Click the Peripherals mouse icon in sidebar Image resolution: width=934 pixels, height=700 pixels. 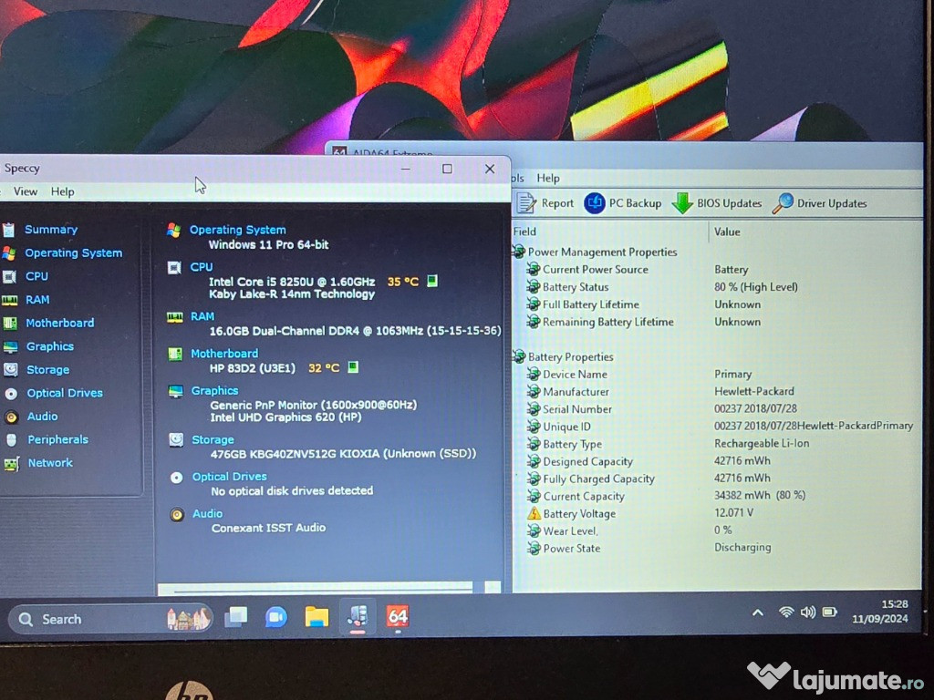coord(11,440)
